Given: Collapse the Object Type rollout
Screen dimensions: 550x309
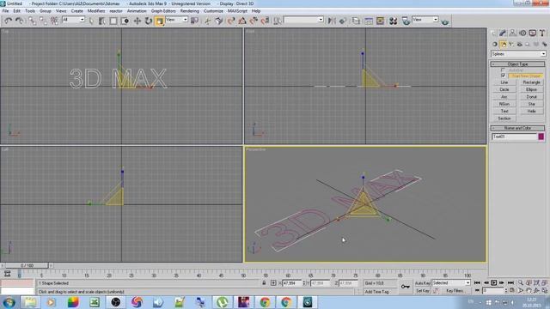Looking at the screenshot, I should [x=517, y=64].
